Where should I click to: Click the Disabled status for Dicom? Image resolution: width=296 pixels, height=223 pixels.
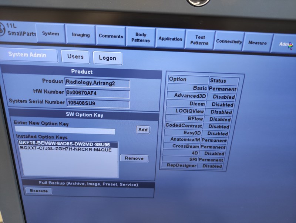223,105
